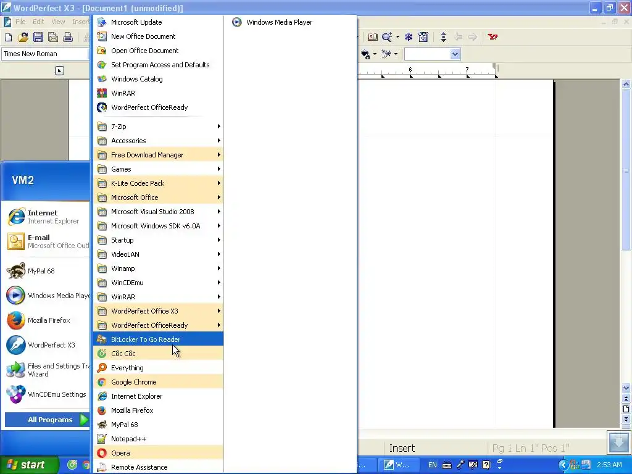Open the File menu in WordPerfect

pyautogui.click(x=20, y=22)
